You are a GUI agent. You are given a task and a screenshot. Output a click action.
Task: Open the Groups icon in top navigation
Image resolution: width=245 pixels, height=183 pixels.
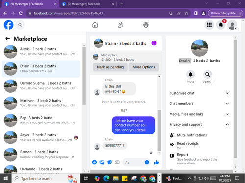pos(146,25)
